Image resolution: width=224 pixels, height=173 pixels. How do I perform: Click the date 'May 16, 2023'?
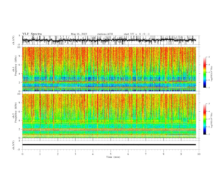(x=79, y=34)
